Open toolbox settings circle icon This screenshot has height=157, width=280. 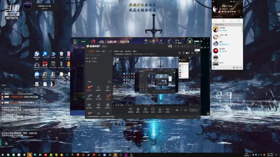pyautogui.click(x=109, y=82)
